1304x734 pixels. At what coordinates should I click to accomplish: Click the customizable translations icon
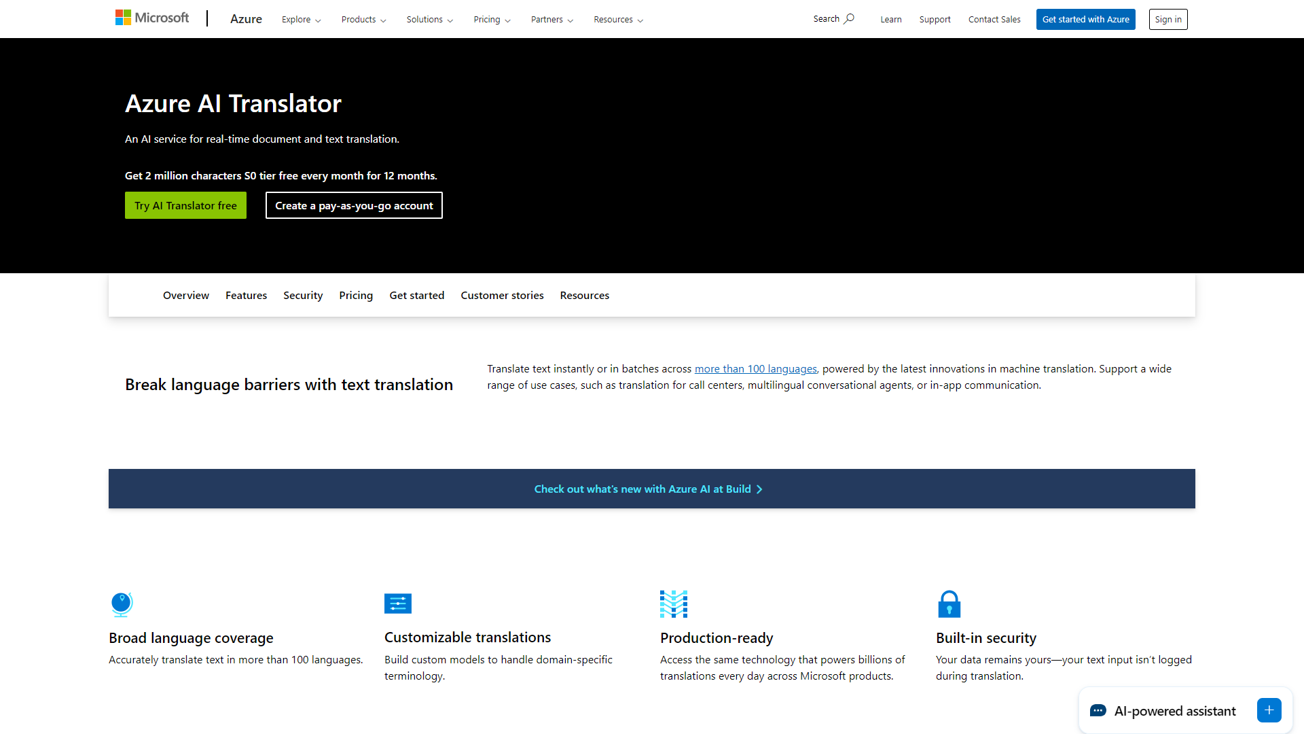[397, 602]
